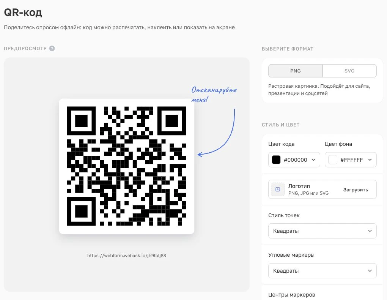Click Загрузить to upload a logo
This screenshot has height=300, width=387.
click(356, 190)
